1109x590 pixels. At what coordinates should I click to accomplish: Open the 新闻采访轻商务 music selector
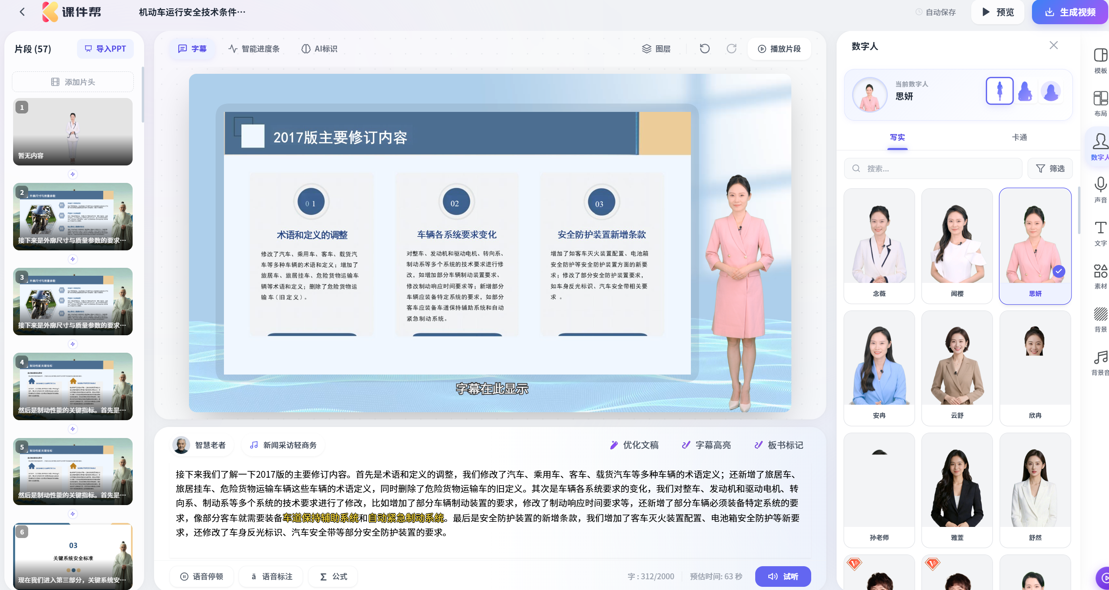tap(283, 445)
